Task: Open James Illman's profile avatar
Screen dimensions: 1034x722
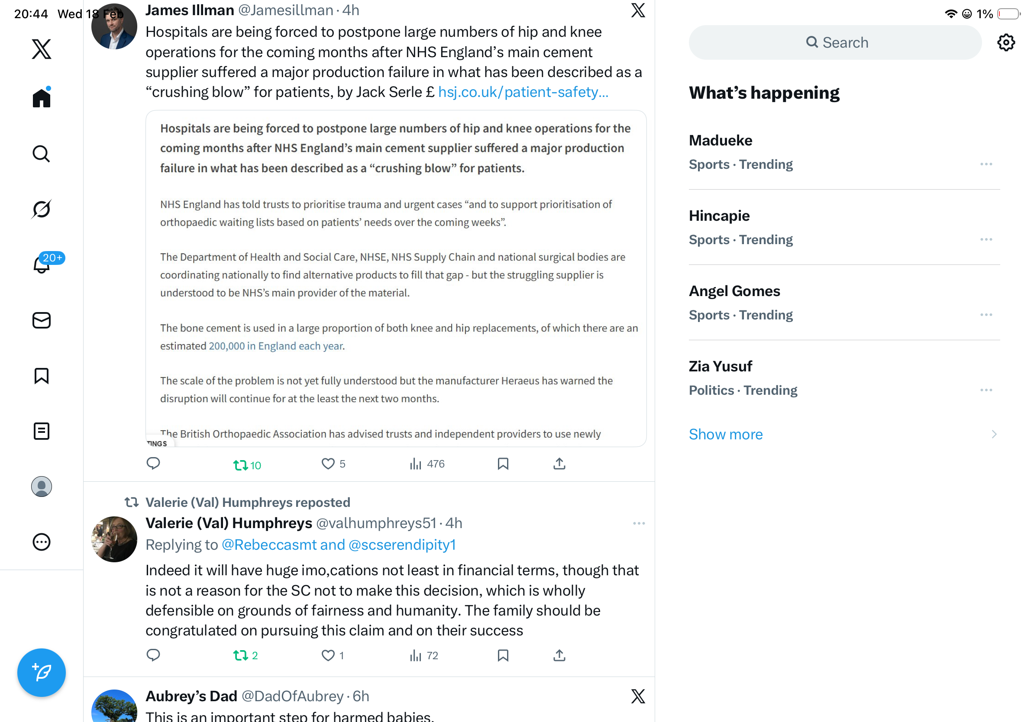Action: [114, 26]
